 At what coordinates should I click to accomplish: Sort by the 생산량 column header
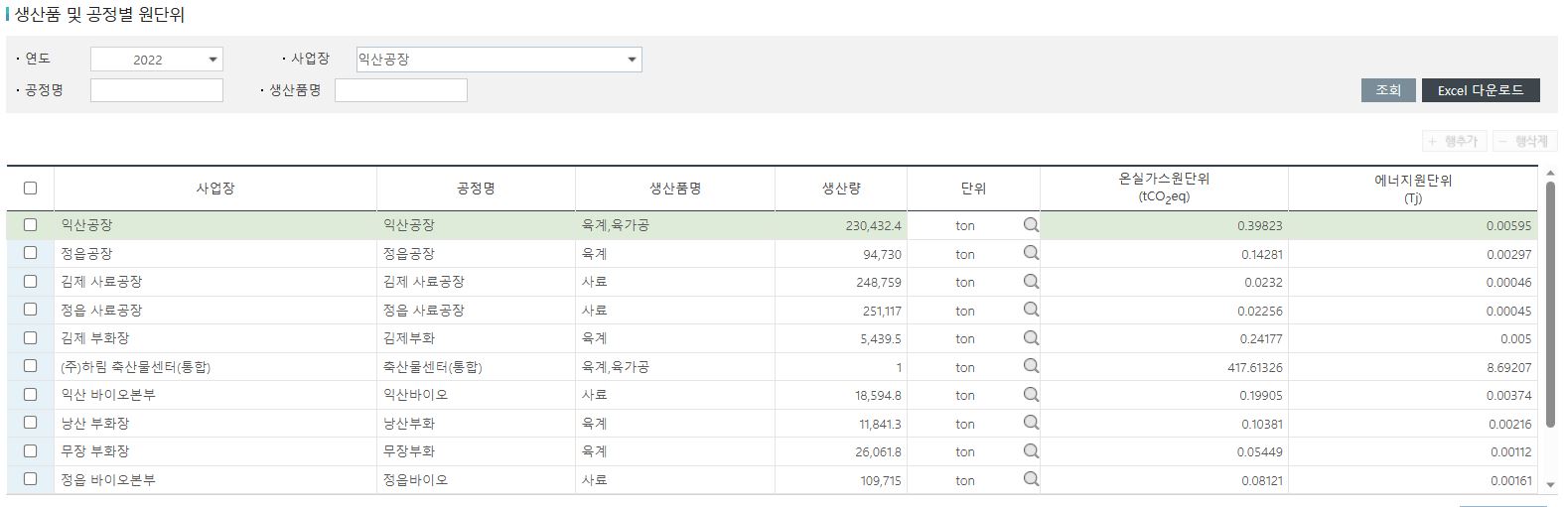pyautogui.click(x=840, y=189)
